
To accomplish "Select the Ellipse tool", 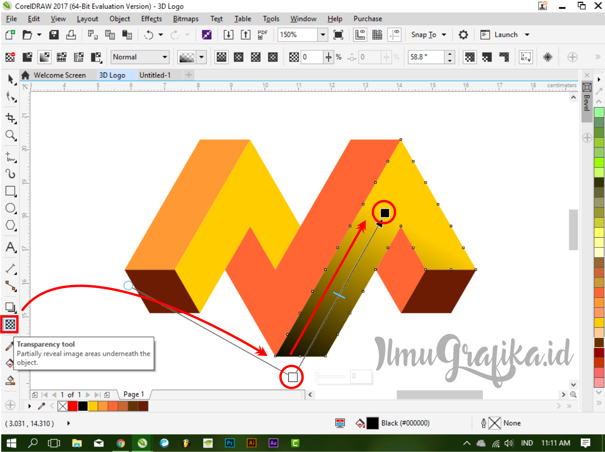I will click(10, 208).
